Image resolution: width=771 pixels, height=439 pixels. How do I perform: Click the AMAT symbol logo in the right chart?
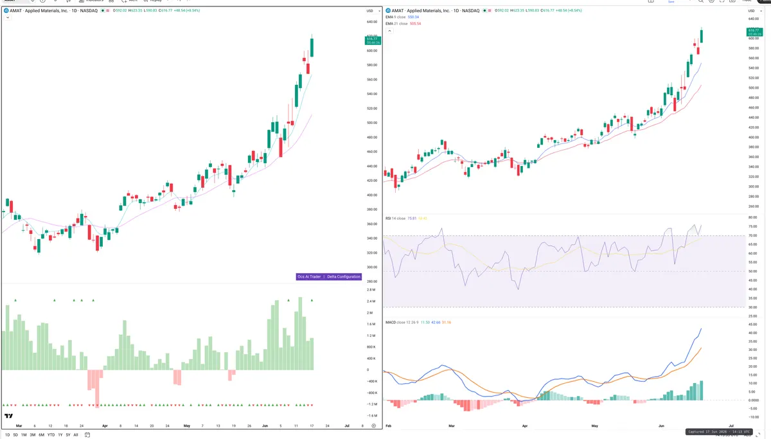coord(387,10)
